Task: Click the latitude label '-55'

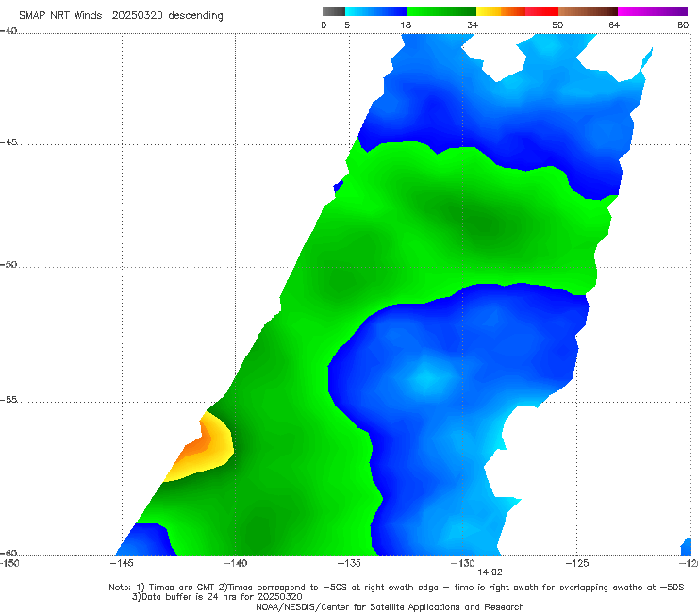Action: (x=8, y=399)
